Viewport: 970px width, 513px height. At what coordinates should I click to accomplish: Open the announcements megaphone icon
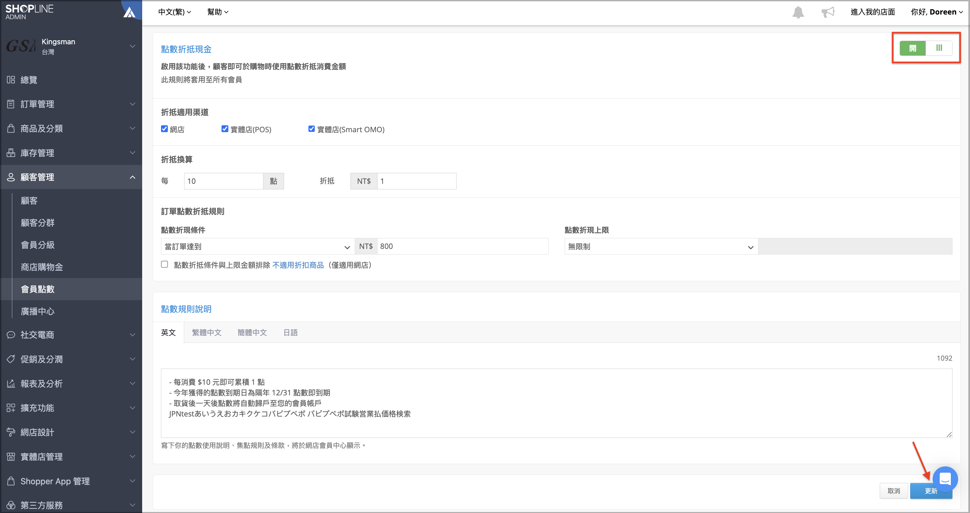828,12
